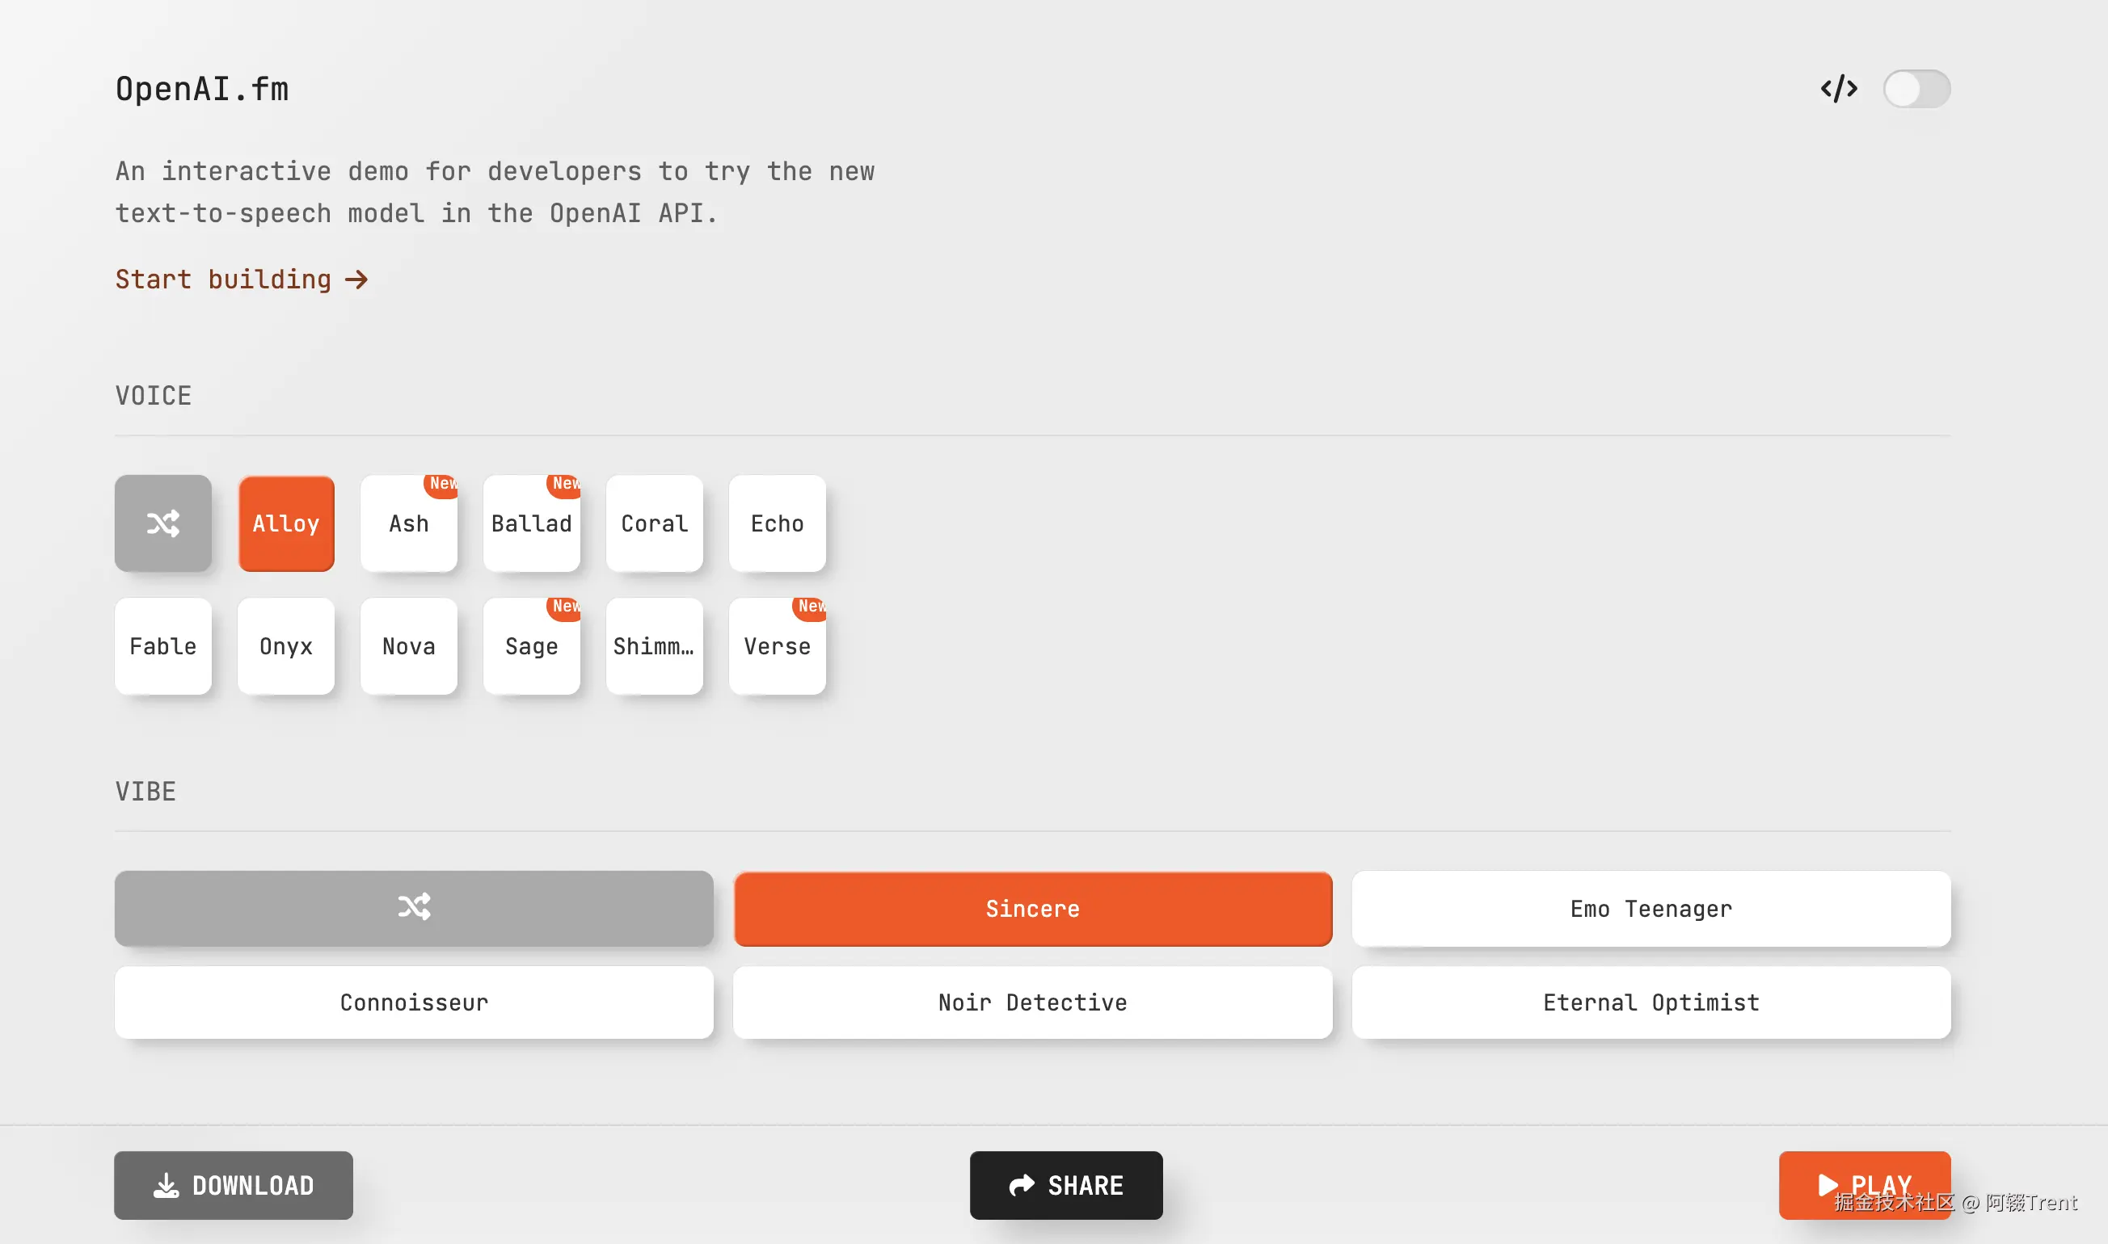Shuffle to a random voice

[162, 523]
